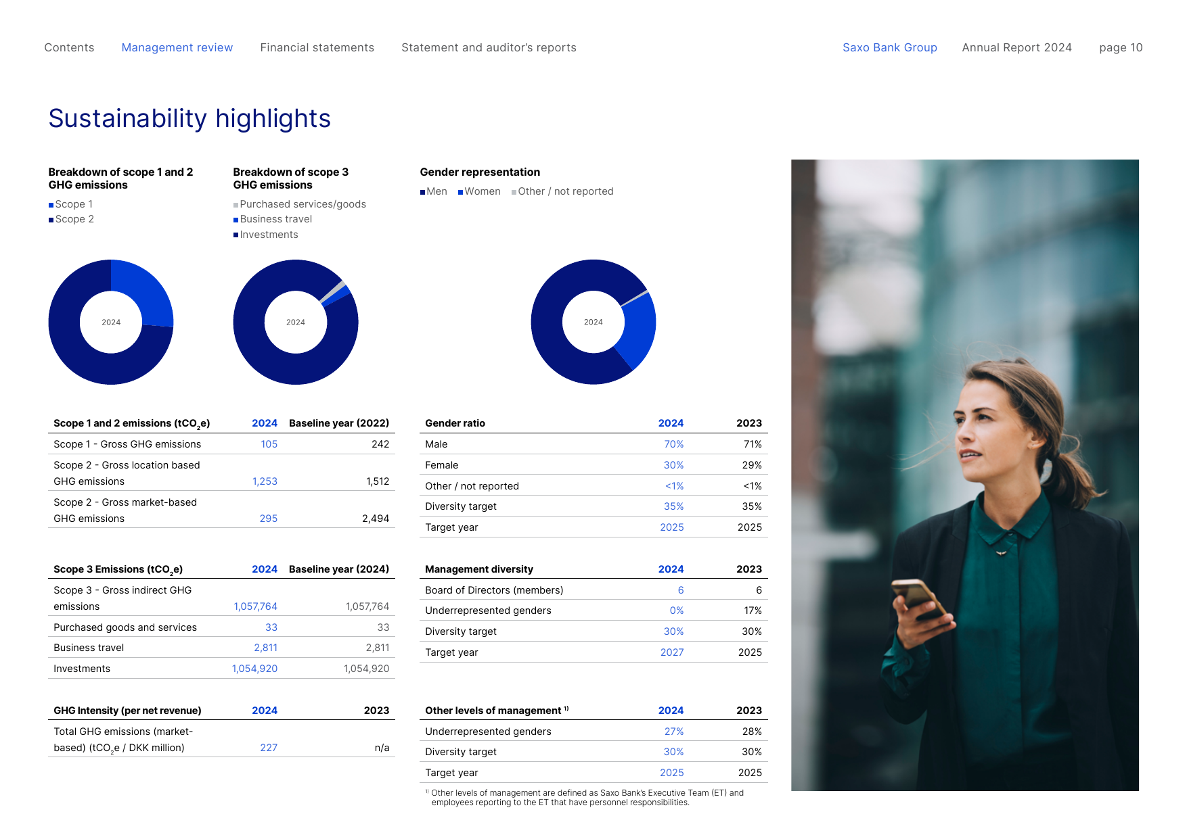Click the scope 1 and 2 emissions donut chart
Image resolution: width=1187 pixels, height=839 pixels.
click(x=111, y=322)
